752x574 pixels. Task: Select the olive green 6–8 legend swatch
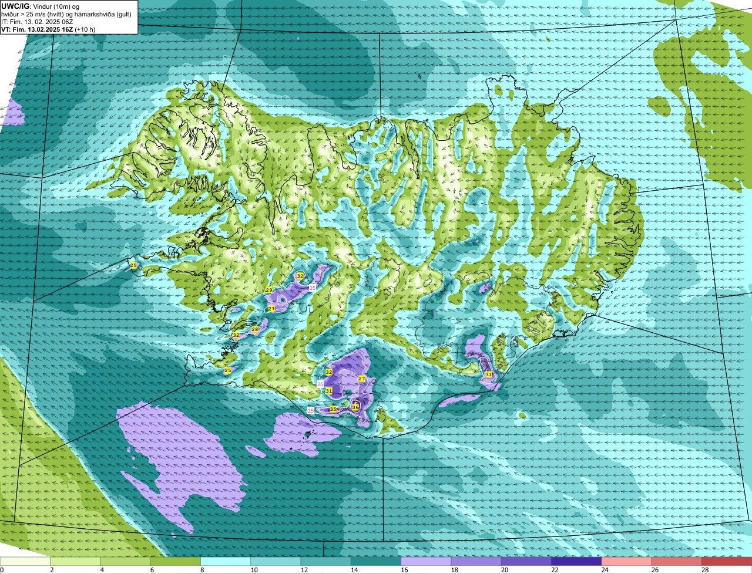(x=175, y=561)
